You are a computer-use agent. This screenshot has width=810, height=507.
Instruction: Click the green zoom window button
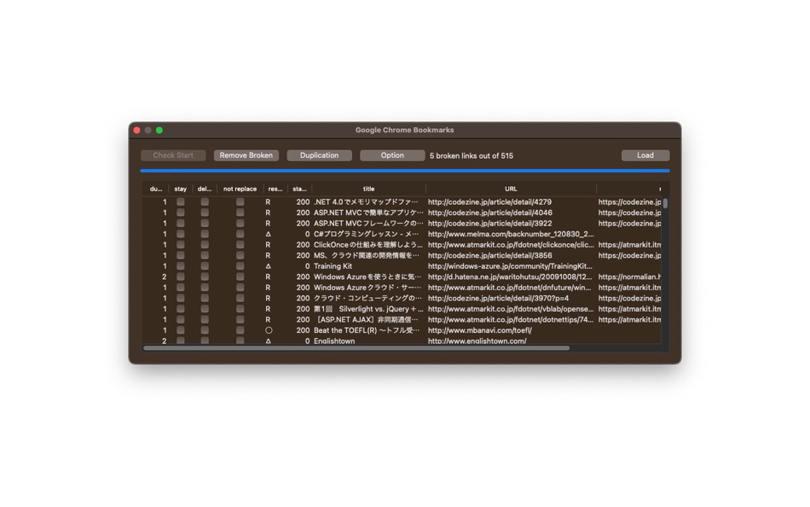click(x=159, y=131)
